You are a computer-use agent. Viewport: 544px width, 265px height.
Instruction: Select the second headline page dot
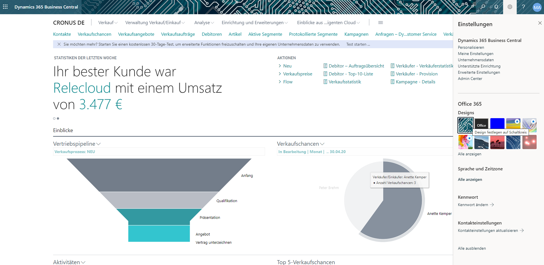coord(58,118)
